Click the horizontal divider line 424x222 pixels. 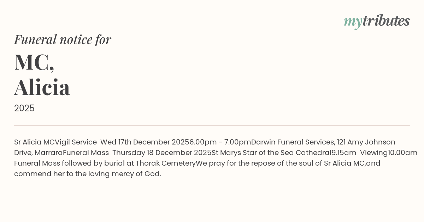click(212, 125)
